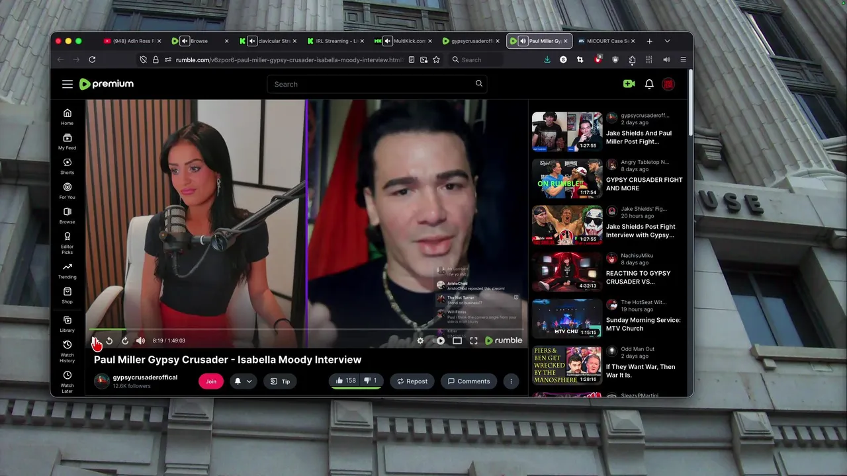The width and height of the screenshot is (847, 476).
Task: Switch to the Adin Ross YouTube tab
Action: [x=131, y=41]
